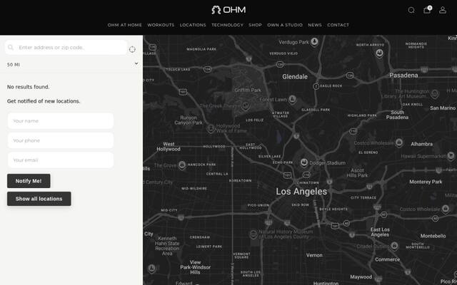Image resolution: width=457 pixels, height=285 pixels.
Task: Click Show all locations button
Action: pos(39,199)
